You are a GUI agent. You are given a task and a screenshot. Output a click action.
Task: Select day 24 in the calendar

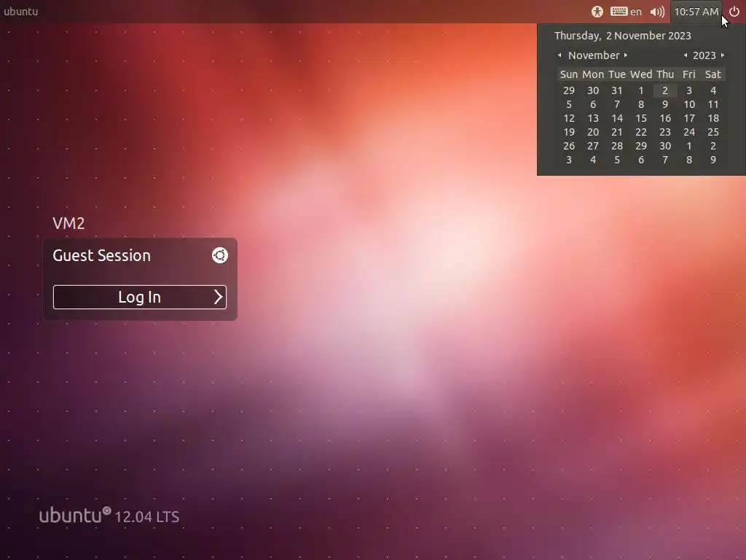(689, 132)
